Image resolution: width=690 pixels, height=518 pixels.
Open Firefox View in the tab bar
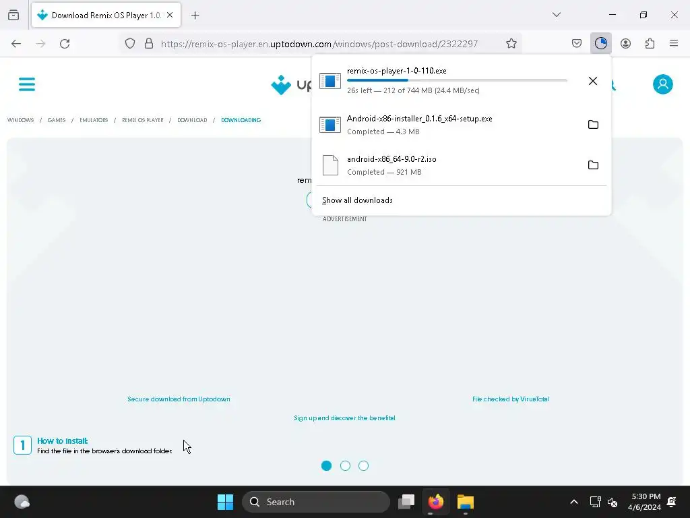click(13, 15)
